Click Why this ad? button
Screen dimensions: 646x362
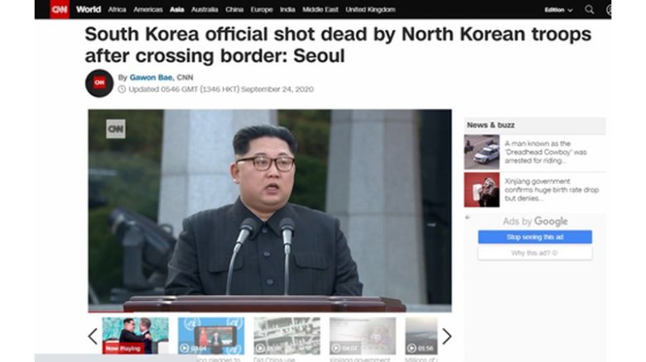tap(535, 253)
